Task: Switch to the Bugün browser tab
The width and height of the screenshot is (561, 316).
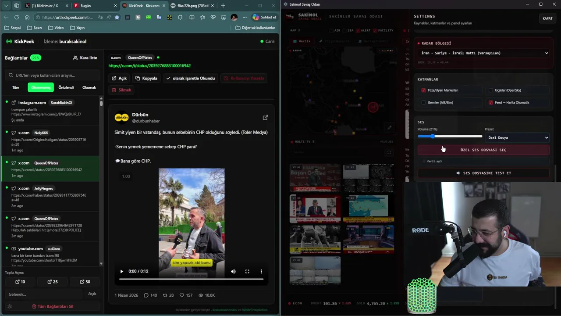Action: coord(95,6)
